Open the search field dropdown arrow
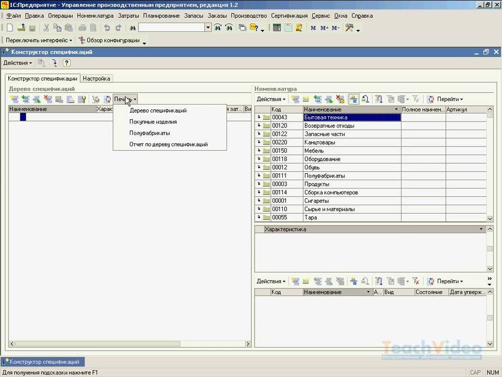 (x=208, y=28)
